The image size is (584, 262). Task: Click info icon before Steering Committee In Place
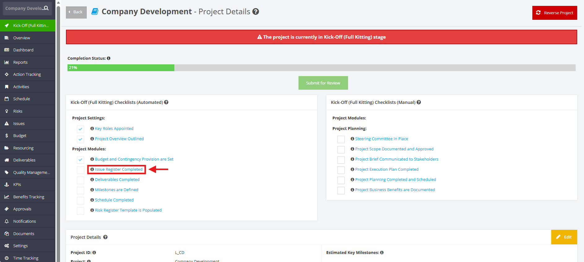click(352, 139)
